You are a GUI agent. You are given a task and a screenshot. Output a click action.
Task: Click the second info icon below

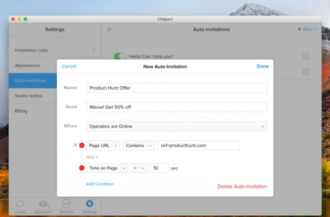306,72
